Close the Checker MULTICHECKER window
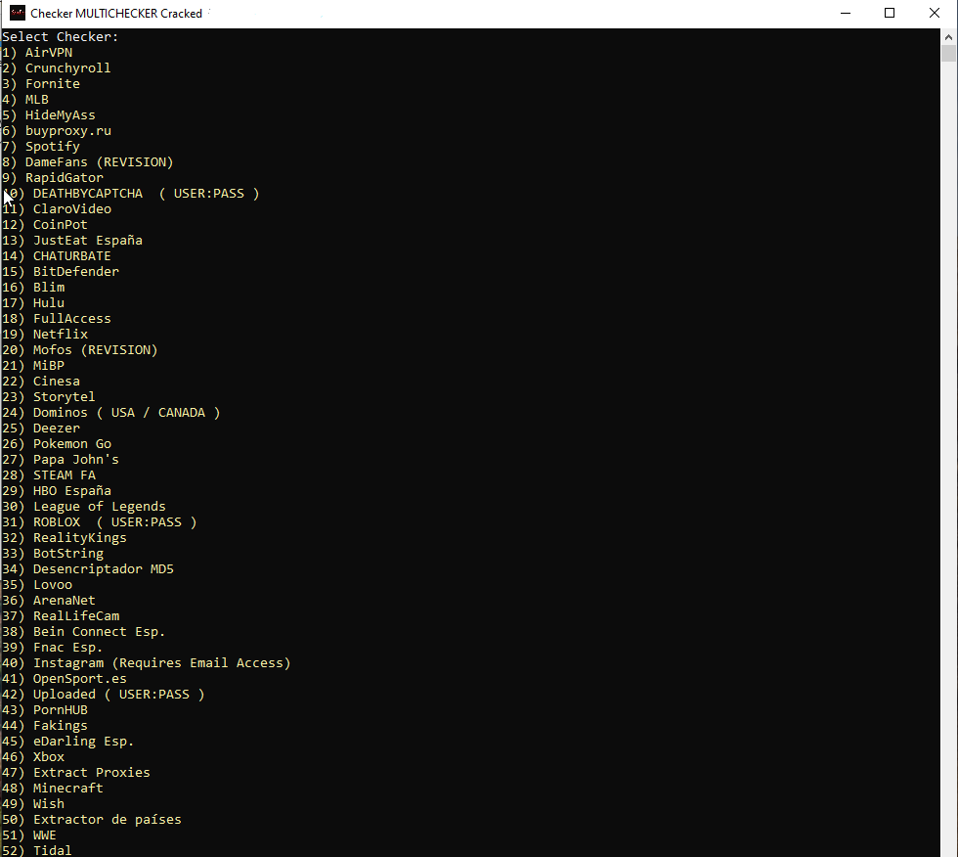This screenshot has width=958, height=857. tap(935, 13)
